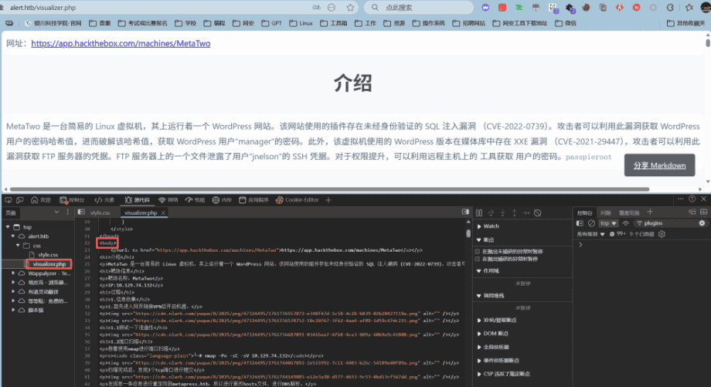Select style.css in file tree
Viewport: 711px width, 387px height.
coord(48,255)
